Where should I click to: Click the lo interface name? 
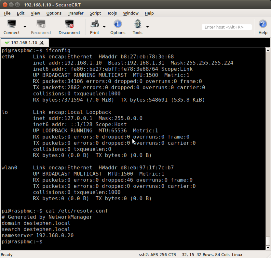5,112
